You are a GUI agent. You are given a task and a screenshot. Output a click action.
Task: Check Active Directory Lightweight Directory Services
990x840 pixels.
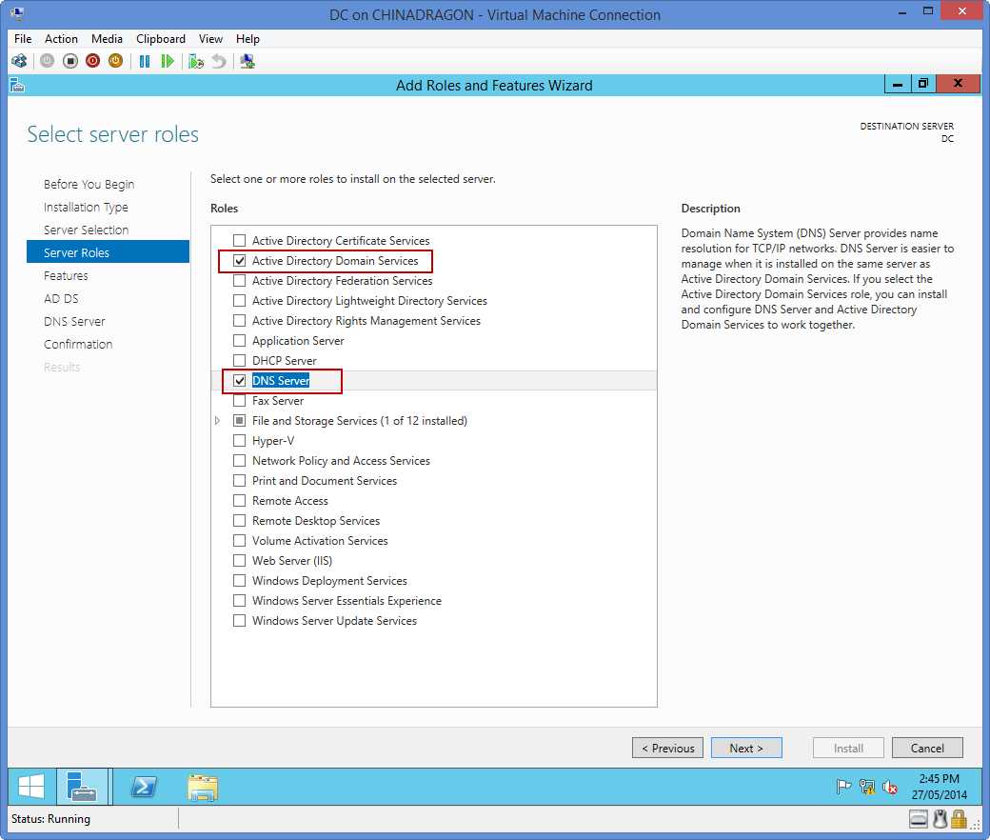(239, 301)
